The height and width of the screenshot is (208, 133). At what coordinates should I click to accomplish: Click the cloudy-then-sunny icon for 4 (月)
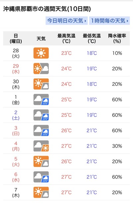41,146
